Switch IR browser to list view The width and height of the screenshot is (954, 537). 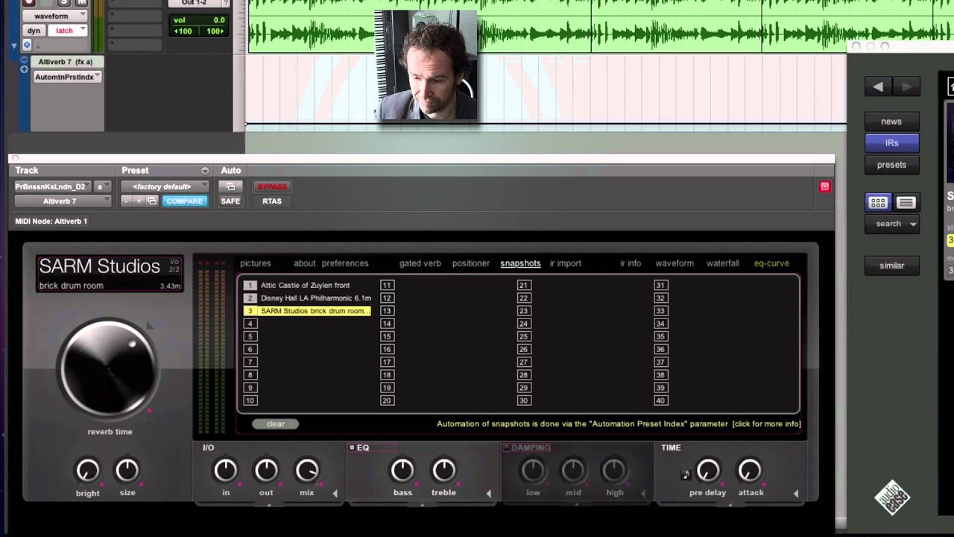[906, 202]
